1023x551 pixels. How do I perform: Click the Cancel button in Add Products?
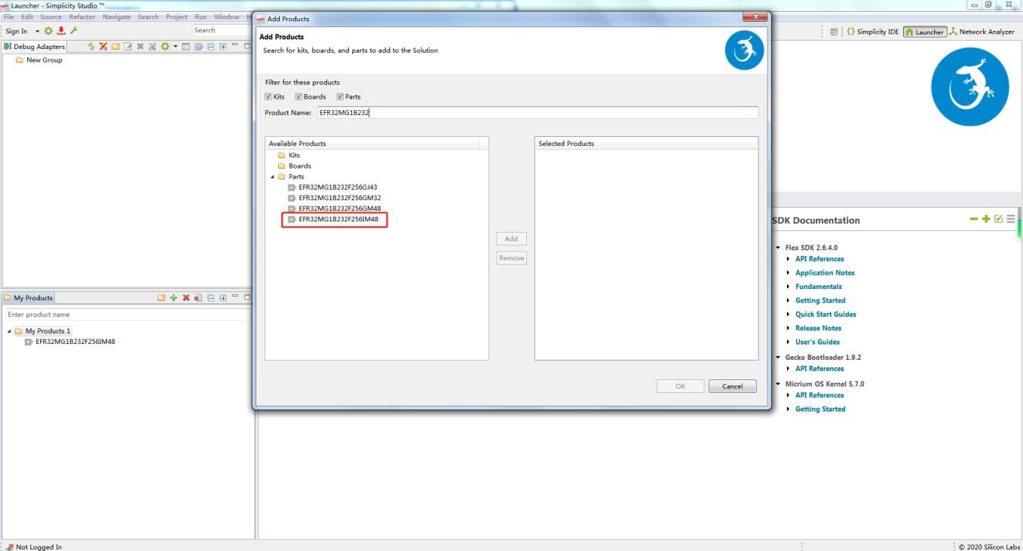[x=732, y=386]
